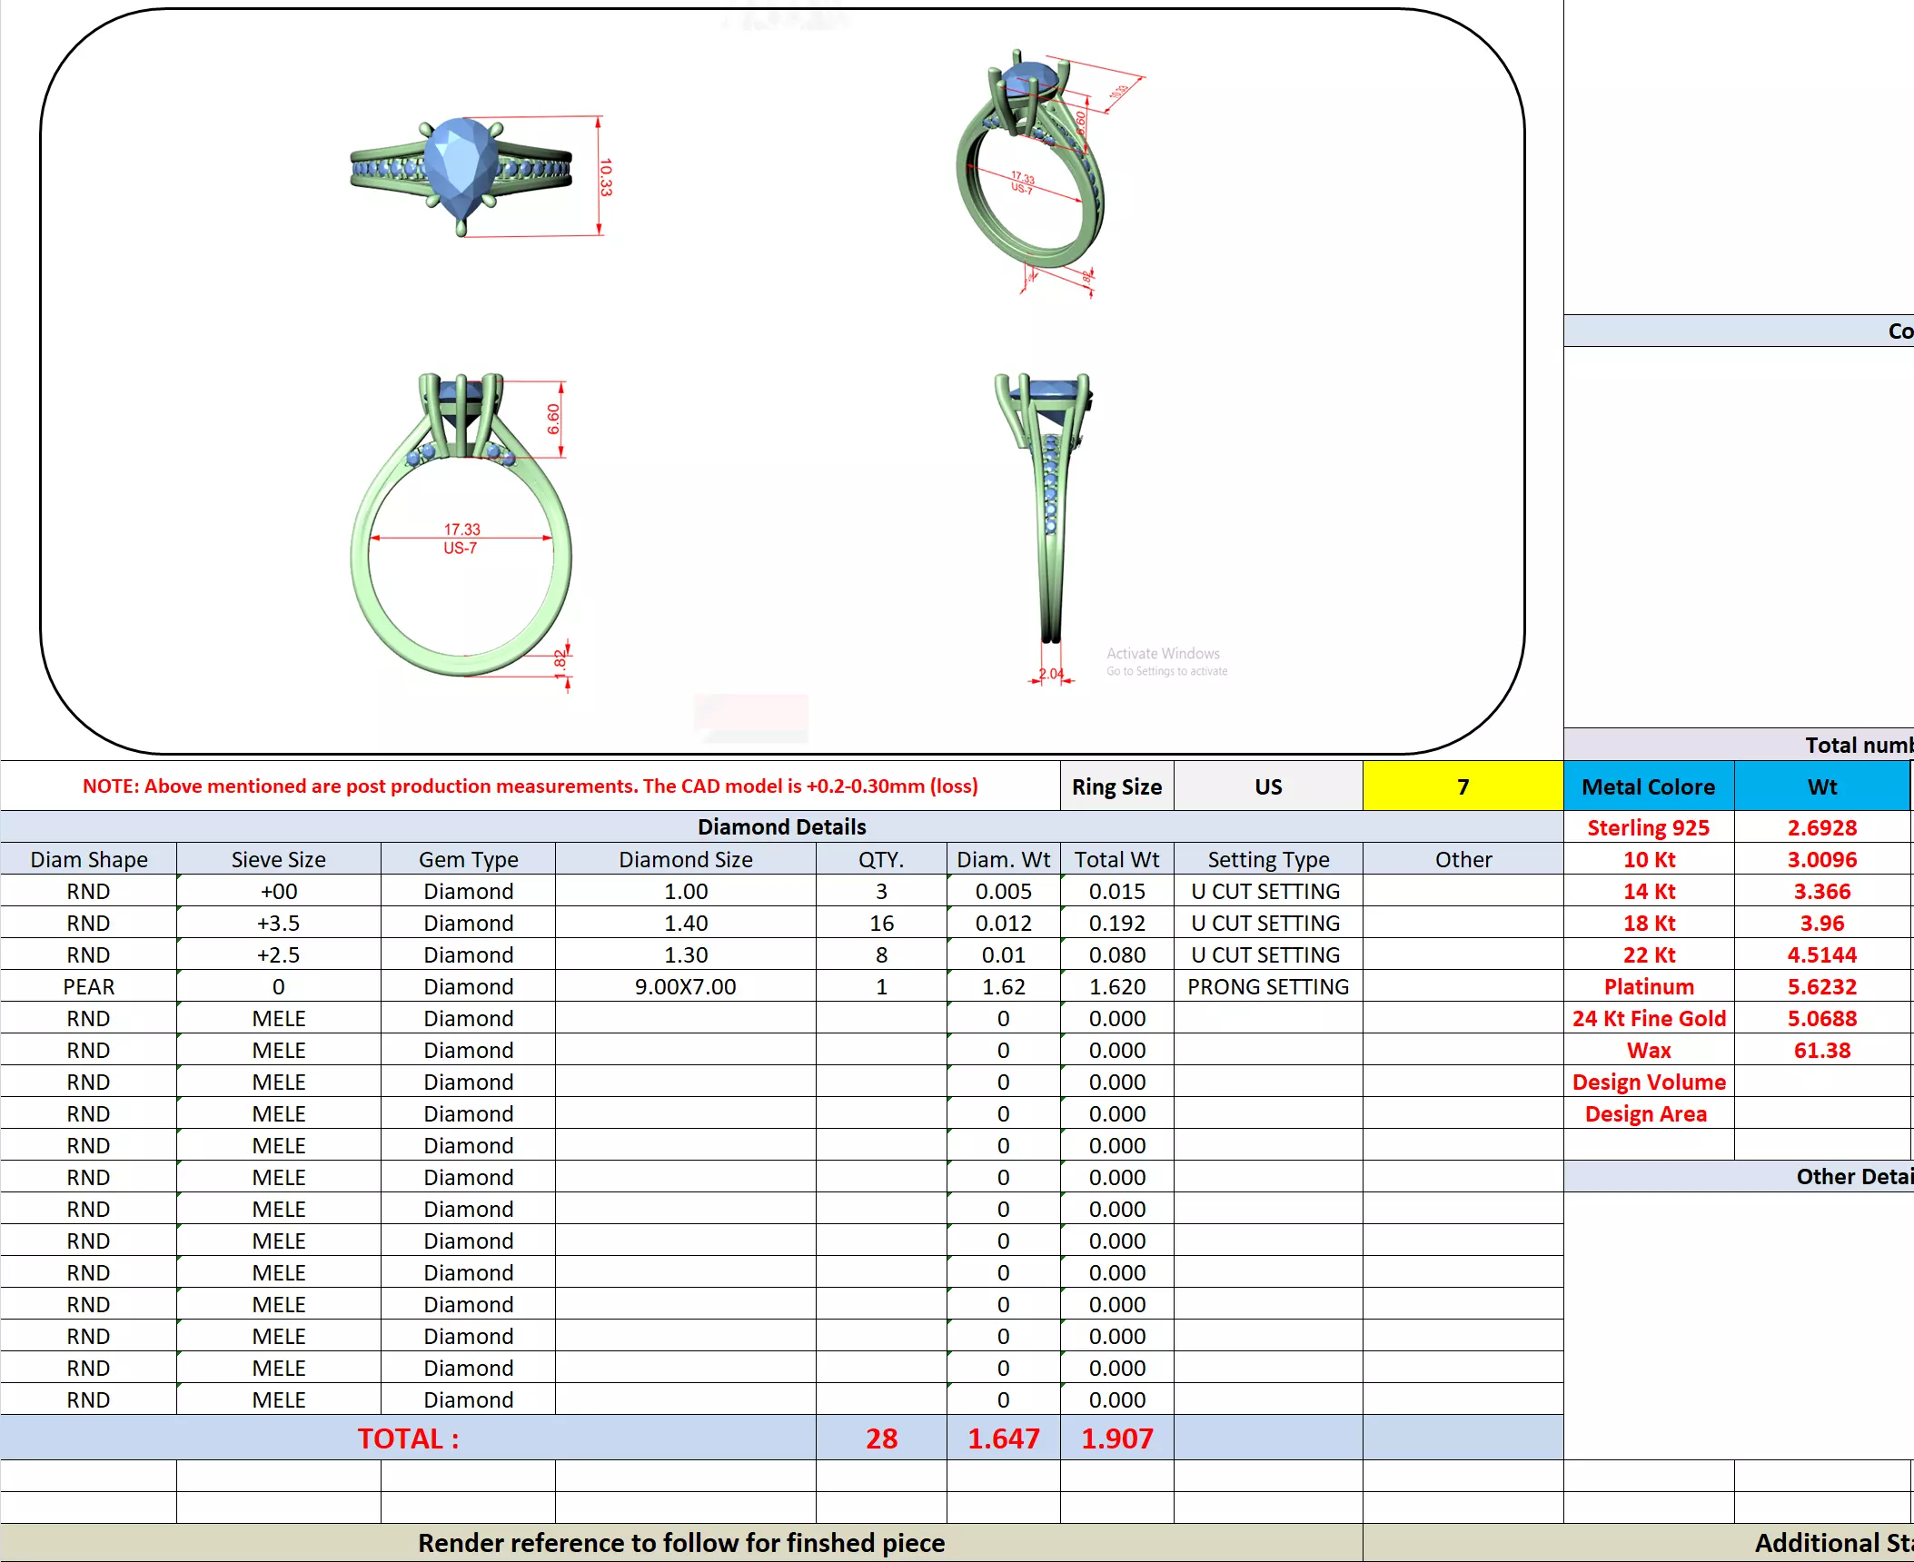The height and width of the screenshot is (1562, 1914).
Task: Click the total quantity 28 cell
Action: (881, 1438)
